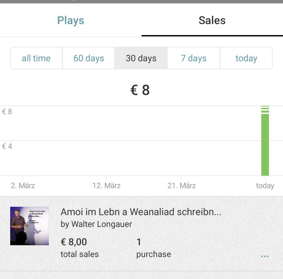The height and width of the screenshot is (279, 283).
Task: Click the '12. März' date marker
Action: (x=106, y=186)
